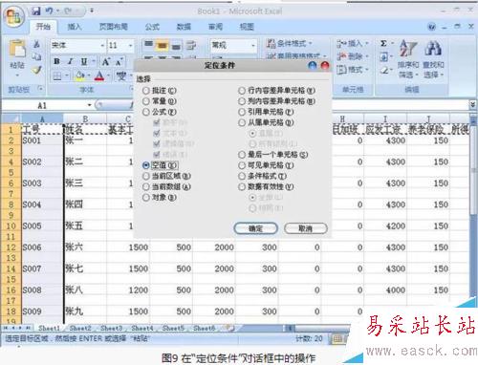Select the Blanks (K) radio option
Viewport: 478px width, 365px height.
[x=146, y=165]
